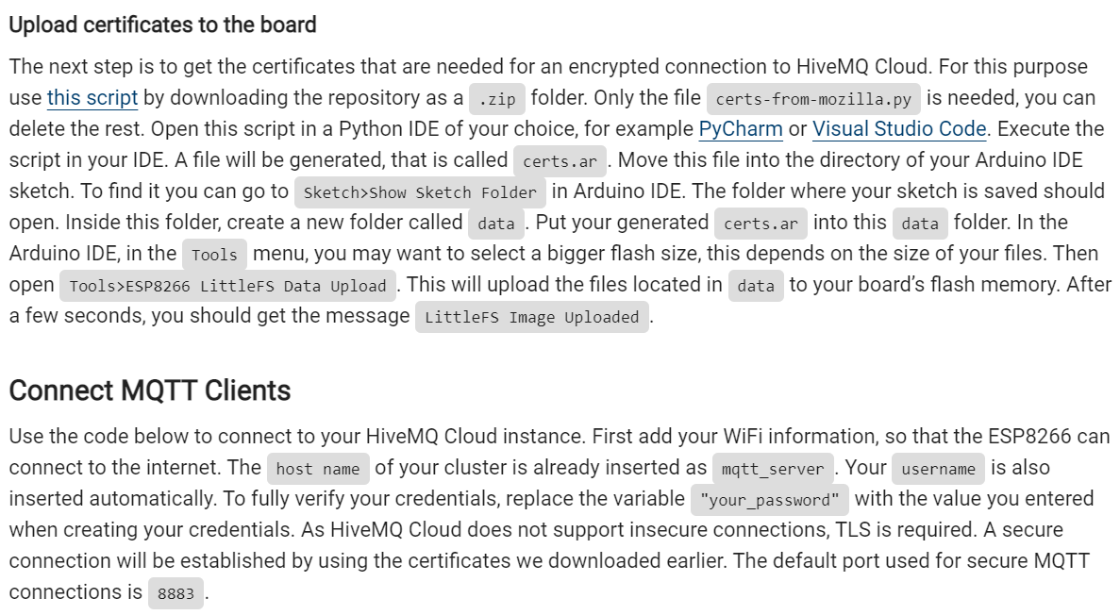This screenshot has height=615, width=1120.
Task: Open the Visual Studio Code link
Action: (899, 129)
